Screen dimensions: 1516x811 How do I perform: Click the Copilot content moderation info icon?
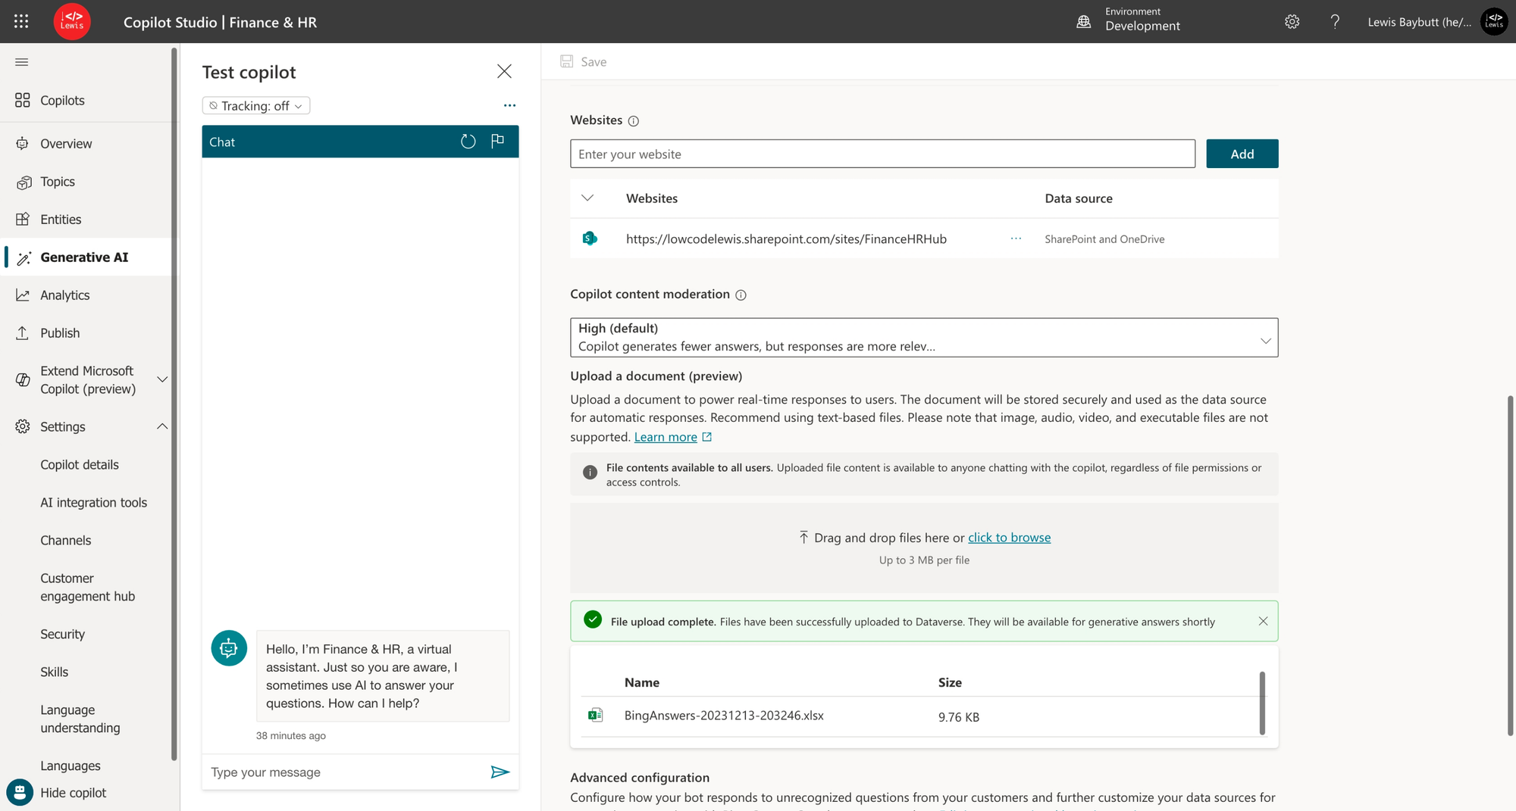[x=741, y=295]
